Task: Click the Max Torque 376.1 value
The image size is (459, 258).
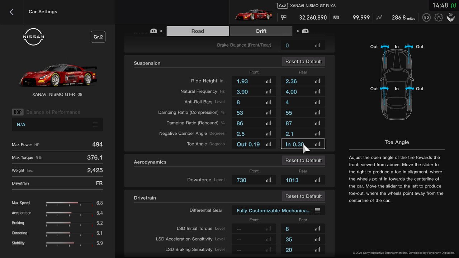Action: tap(95, 157)
